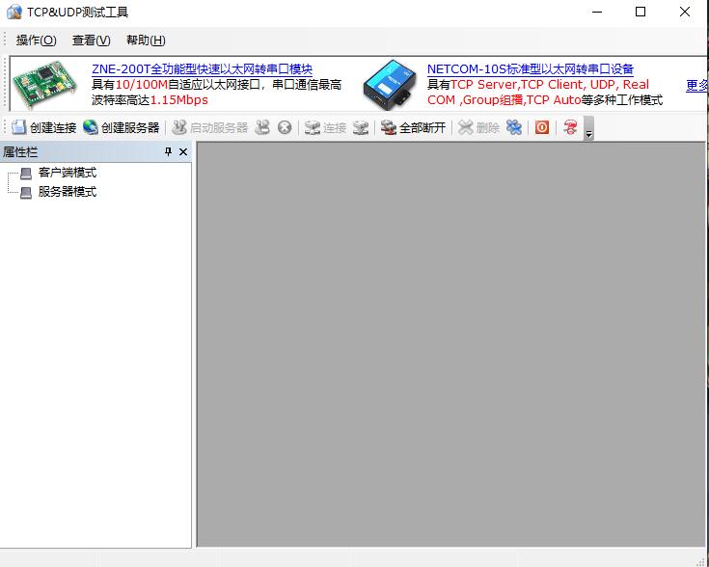
Task: Open the 查看(V) menu
Action: tap(91, 40)
